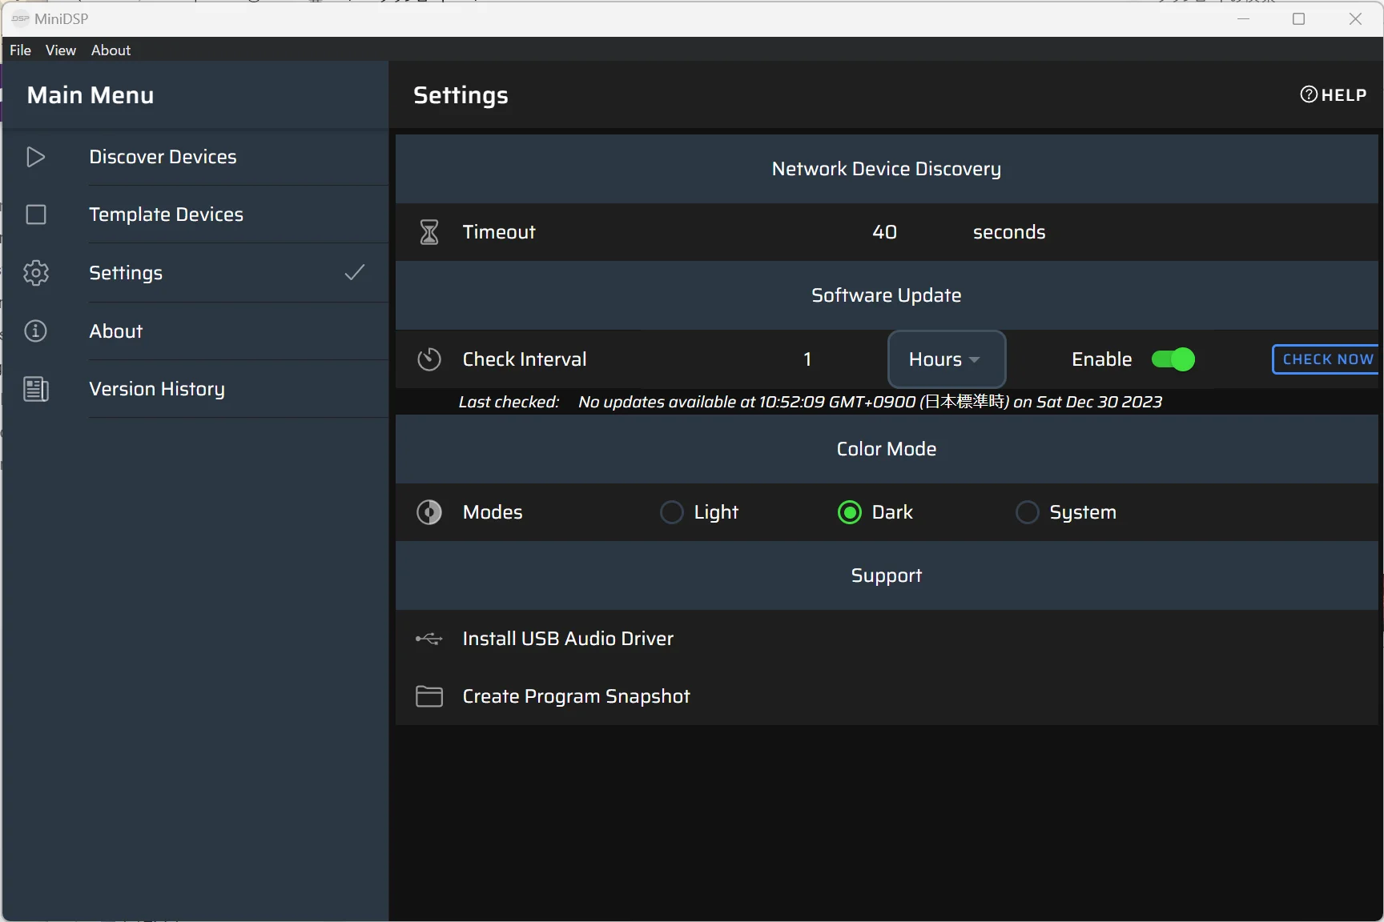This screenshot has width=1384, height=922.
Task: Click the Timeout seconds value field
Action: coord(884,232)
